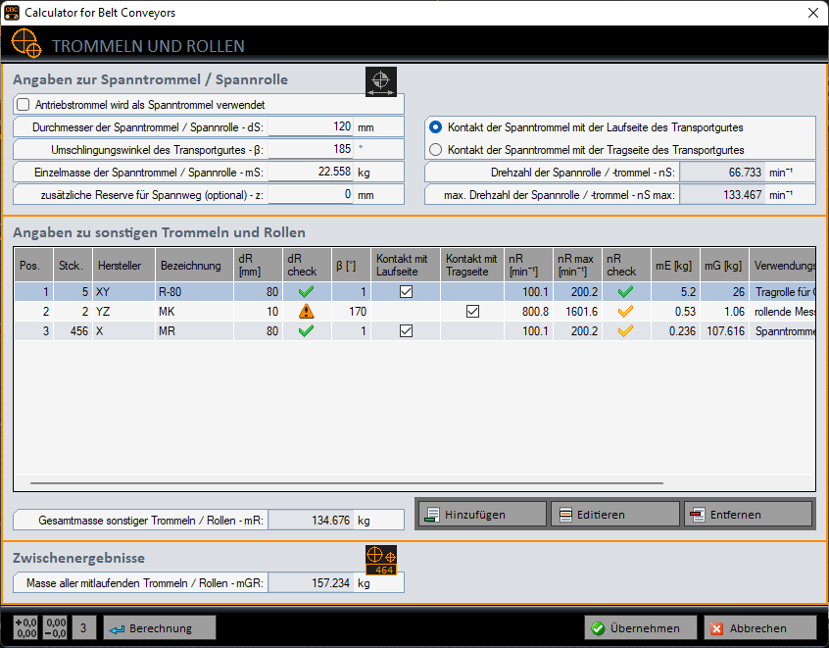Click the green check in row 1 dR check column
829x648 pixels.
click(x=305, y=291)
